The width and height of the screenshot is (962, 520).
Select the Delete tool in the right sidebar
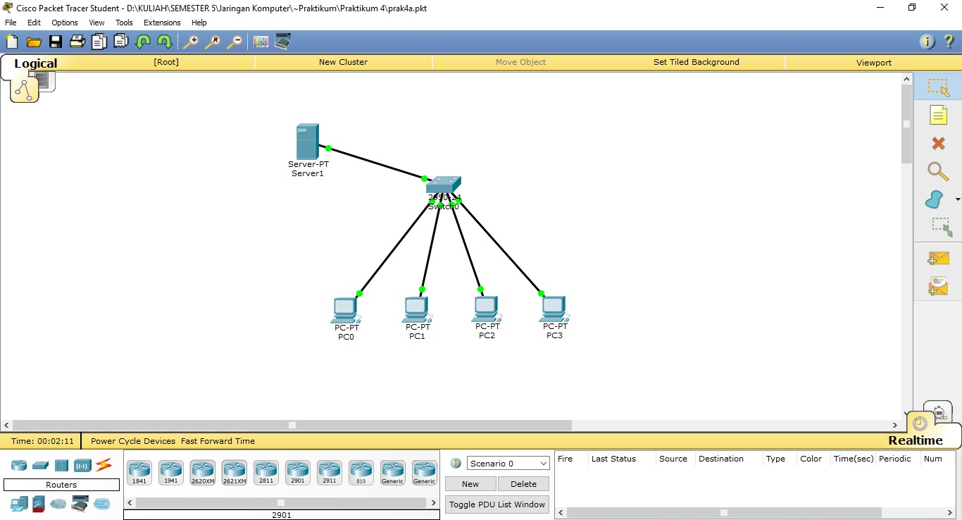(938, 143)
